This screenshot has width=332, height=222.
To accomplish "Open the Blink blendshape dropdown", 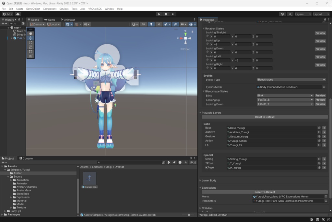I will coord(285,95).
